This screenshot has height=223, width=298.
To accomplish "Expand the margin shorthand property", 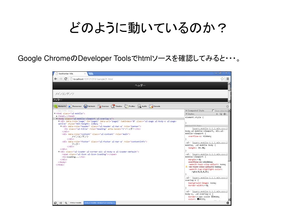I will click(198, 160).
